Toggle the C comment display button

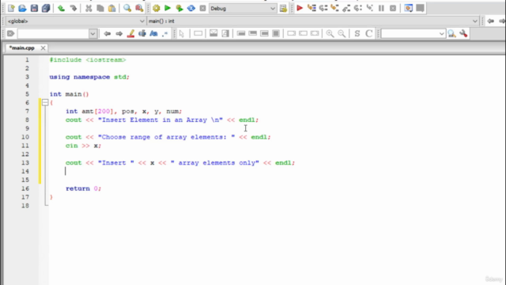point(368,33)
